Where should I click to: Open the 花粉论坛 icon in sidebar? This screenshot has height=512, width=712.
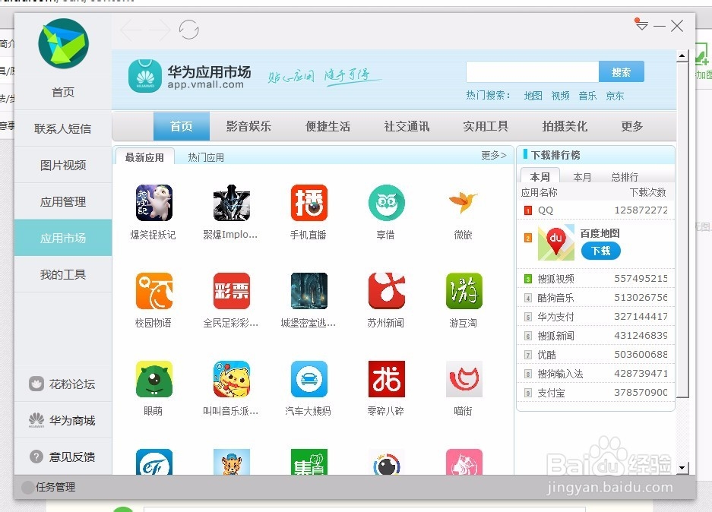pos(36,384)
